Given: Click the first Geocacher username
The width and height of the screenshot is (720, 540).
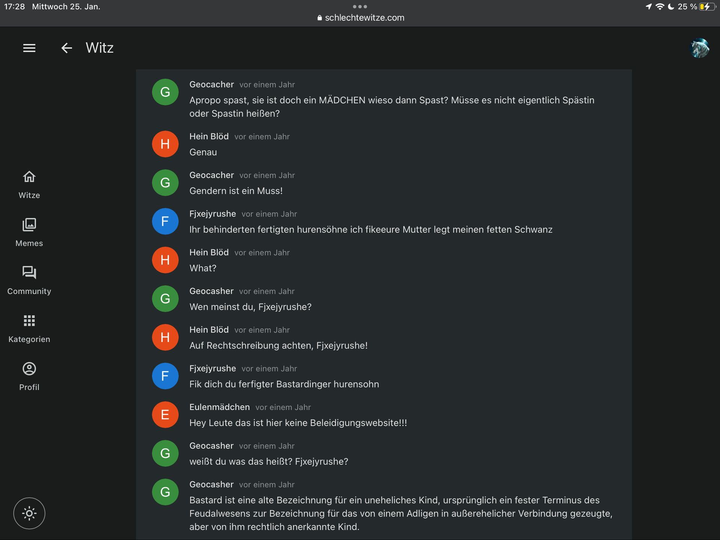Looking at the screenshot, I should (x=211, y=84).
